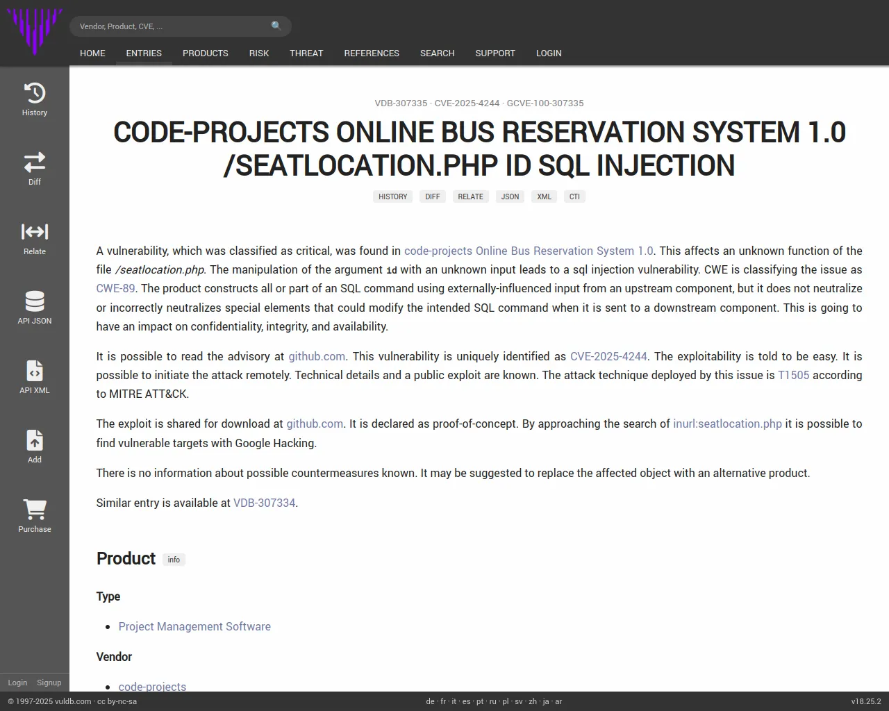
Task: Click the Signup link in sidebar footer
Action: coord(49,683)
